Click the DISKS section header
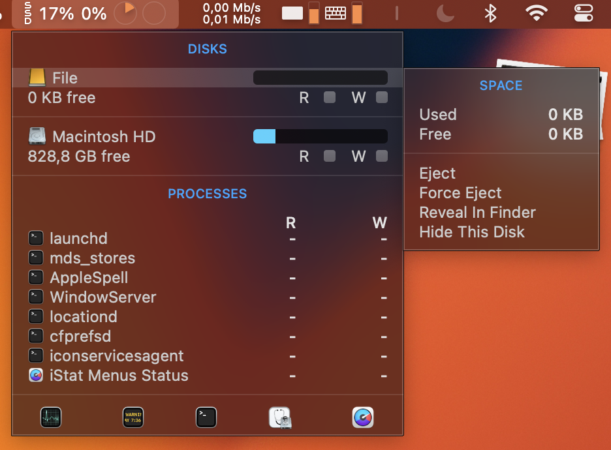The height and width of the screenshot is (450, 611). pyautogui.click(x=208, y=49)
